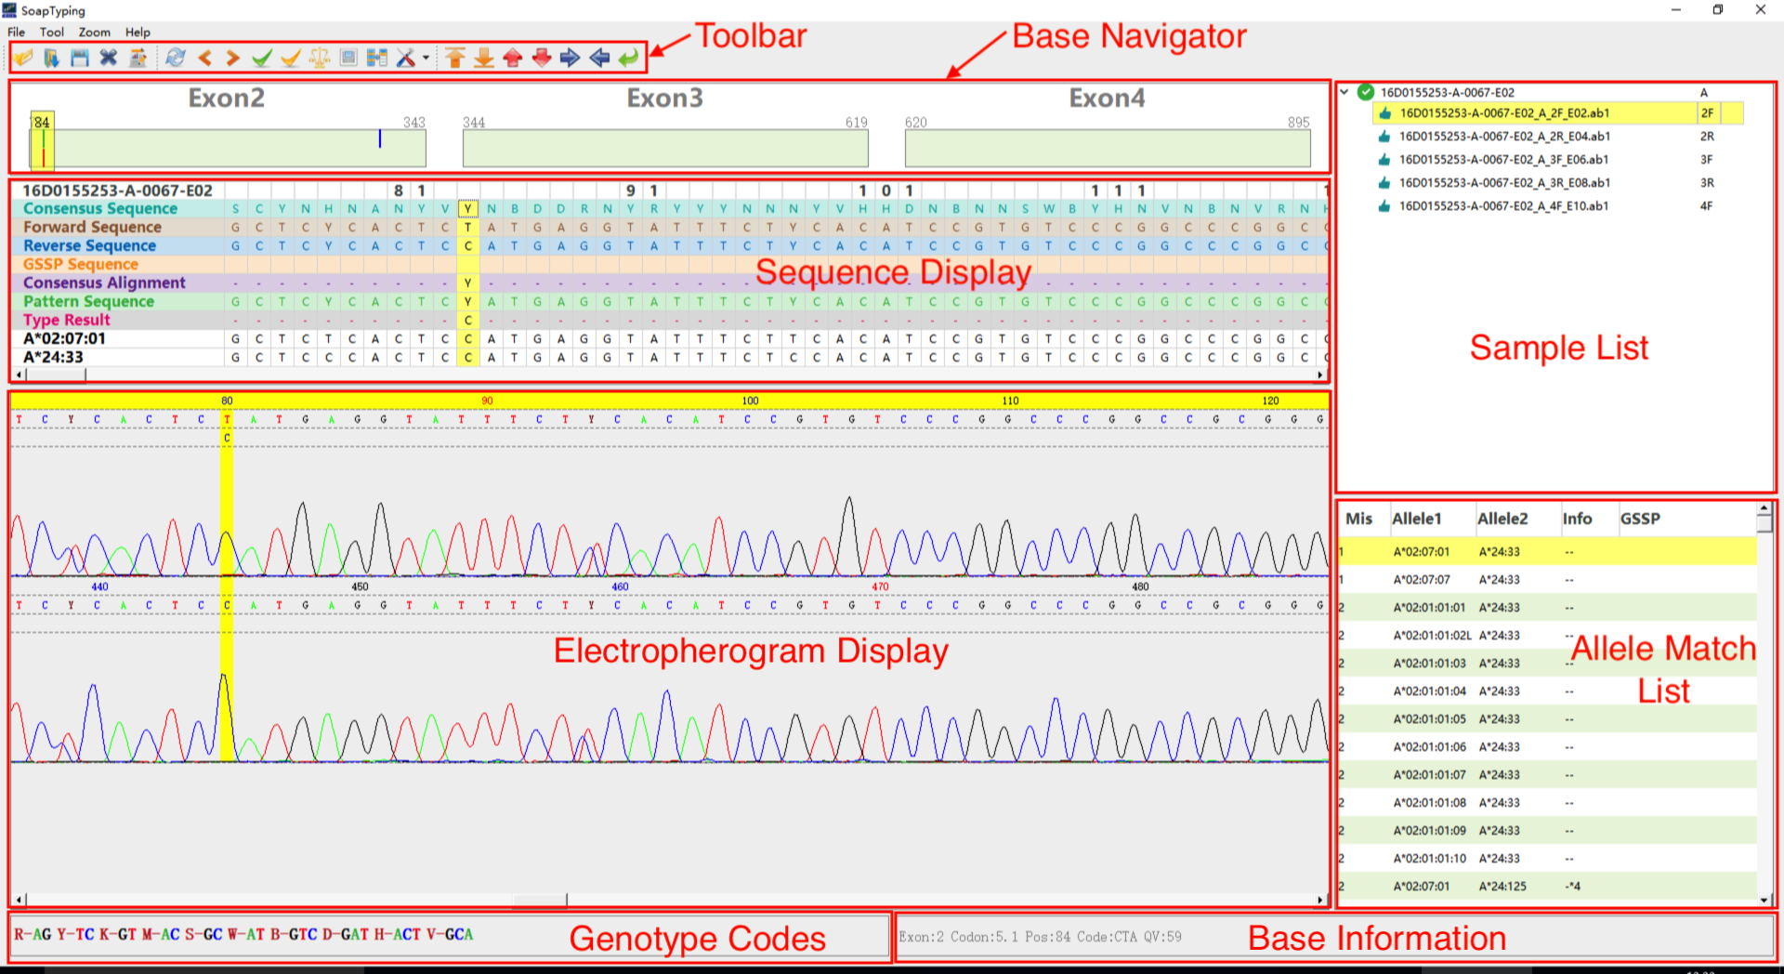Open the dropdown arrow beside tools icon

[x=426, y=58]
